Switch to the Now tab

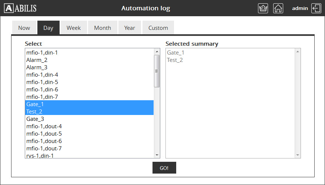[x=24, y=28]
